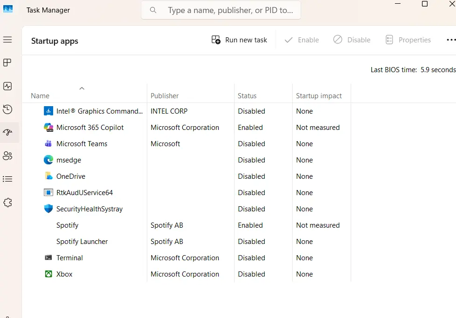Open the Details page in the sidebar
The height and width of the screenshot is (318, 456).
pyautogui.click(x=7, y=179)
